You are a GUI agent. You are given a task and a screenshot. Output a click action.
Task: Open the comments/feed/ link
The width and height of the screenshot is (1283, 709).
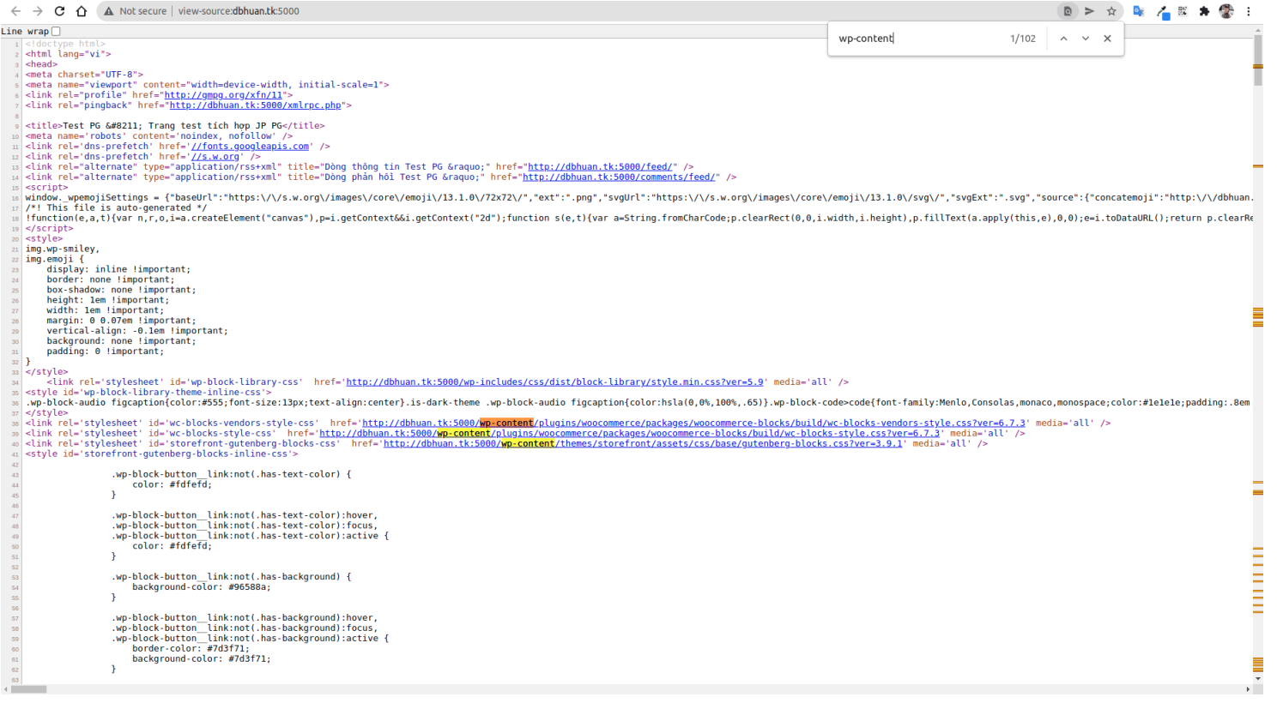[x=620, y=177]
